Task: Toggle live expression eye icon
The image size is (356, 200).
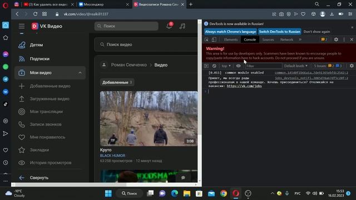Action: 238,66
